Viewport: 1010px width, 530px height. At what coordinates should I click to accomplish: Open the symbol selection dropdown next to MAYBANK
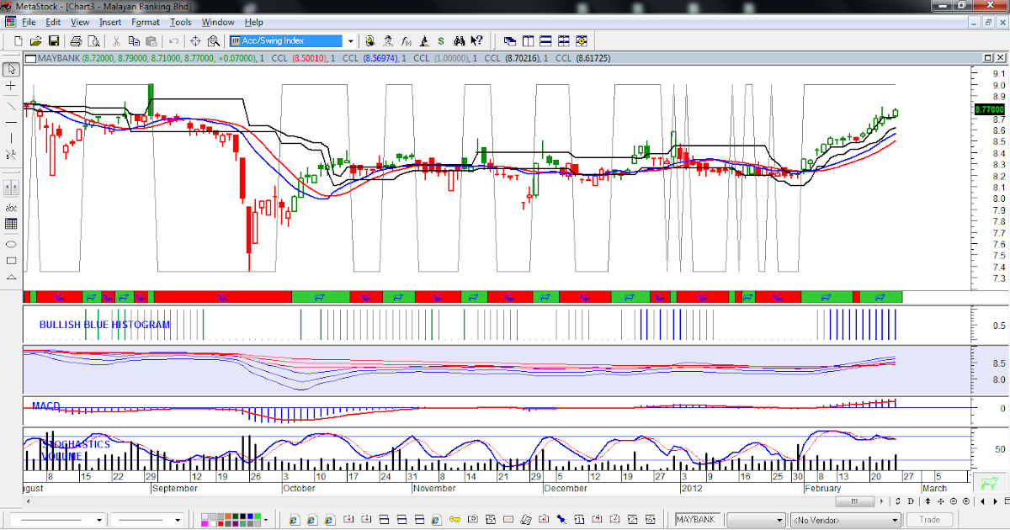tap(780, 519)
